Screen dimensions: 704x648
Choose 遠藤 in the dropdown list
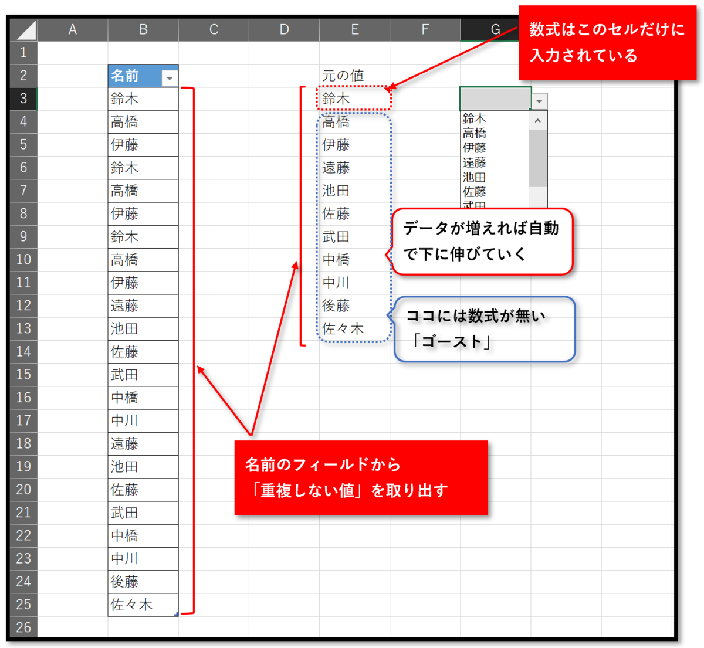point(495,162)
